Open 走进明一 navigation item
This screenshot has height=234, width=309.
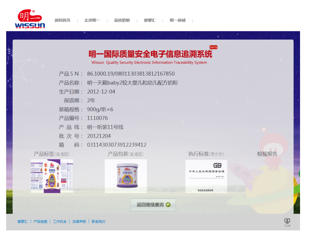92,20
